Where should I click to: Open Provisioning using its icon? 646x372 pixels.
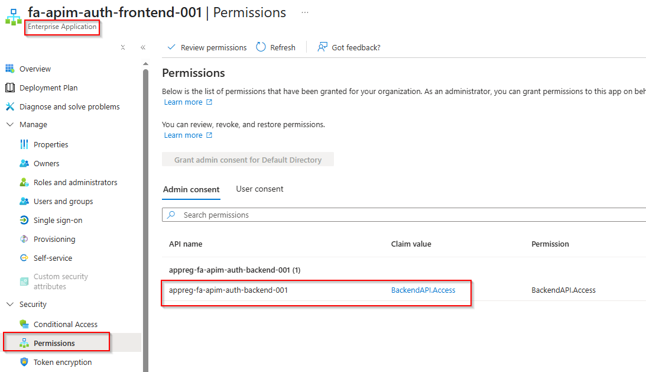[x=24, y=240]
